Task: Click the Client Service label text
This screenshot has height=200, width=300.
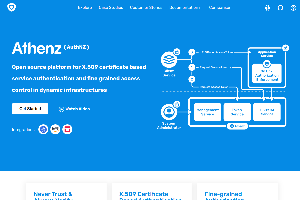Action: (x=169, y=73)
